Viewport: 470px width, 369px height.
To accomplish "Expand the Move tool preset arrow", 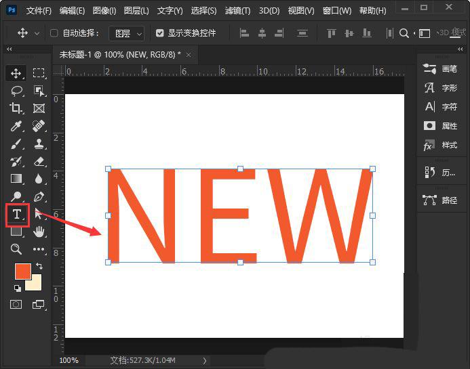I will pyautogui.click(x=37, y=34).
